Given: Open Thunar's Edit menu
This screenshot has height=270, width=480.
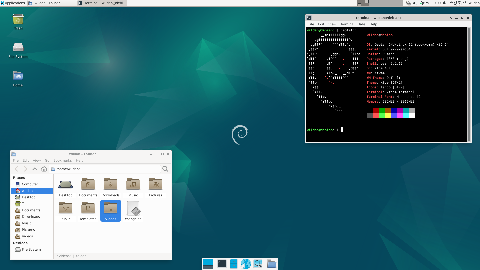Looking at the screenshot, I should 26,160.
